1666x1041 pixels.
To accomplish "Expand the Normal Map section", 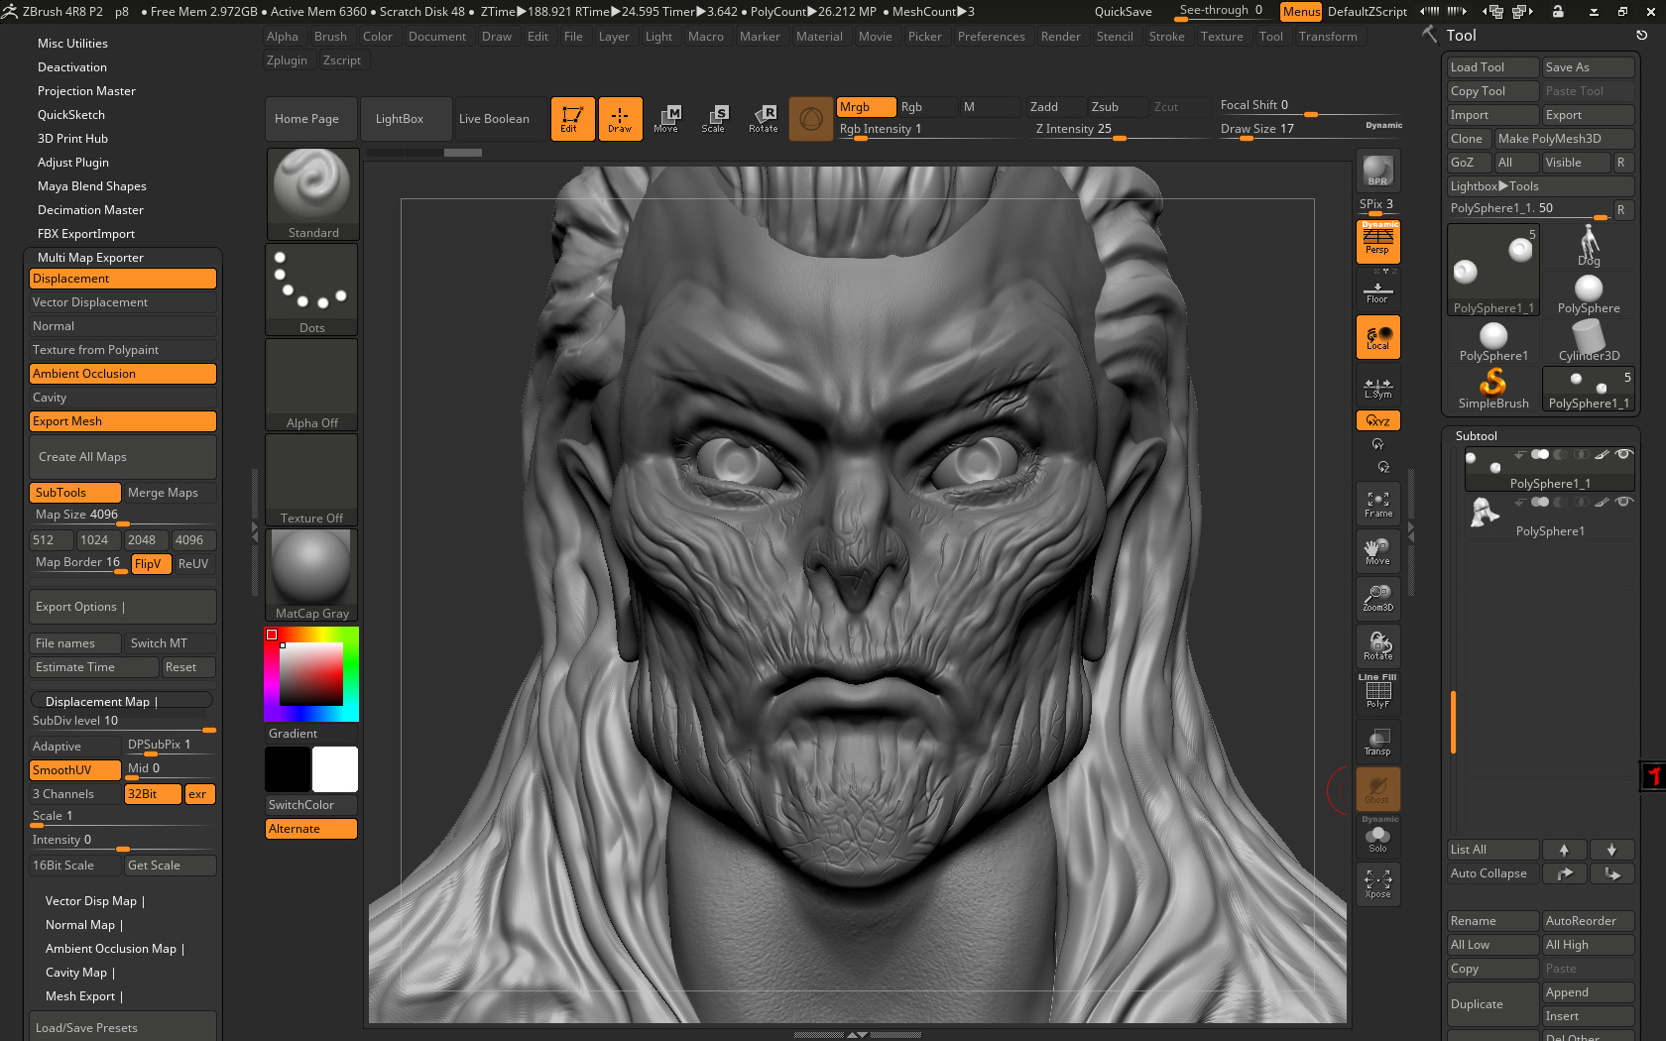I will 84,925.
